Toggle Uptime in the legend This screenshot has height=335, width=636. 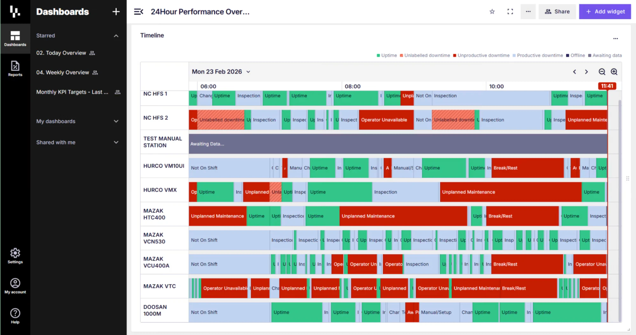387,55
